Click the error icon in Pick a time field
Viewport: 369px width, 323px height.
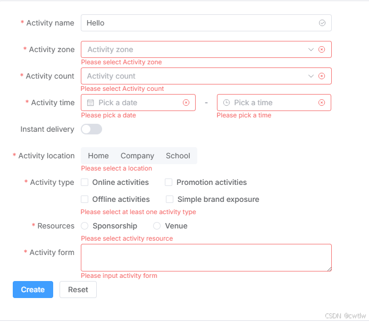[x=322, y=103]
